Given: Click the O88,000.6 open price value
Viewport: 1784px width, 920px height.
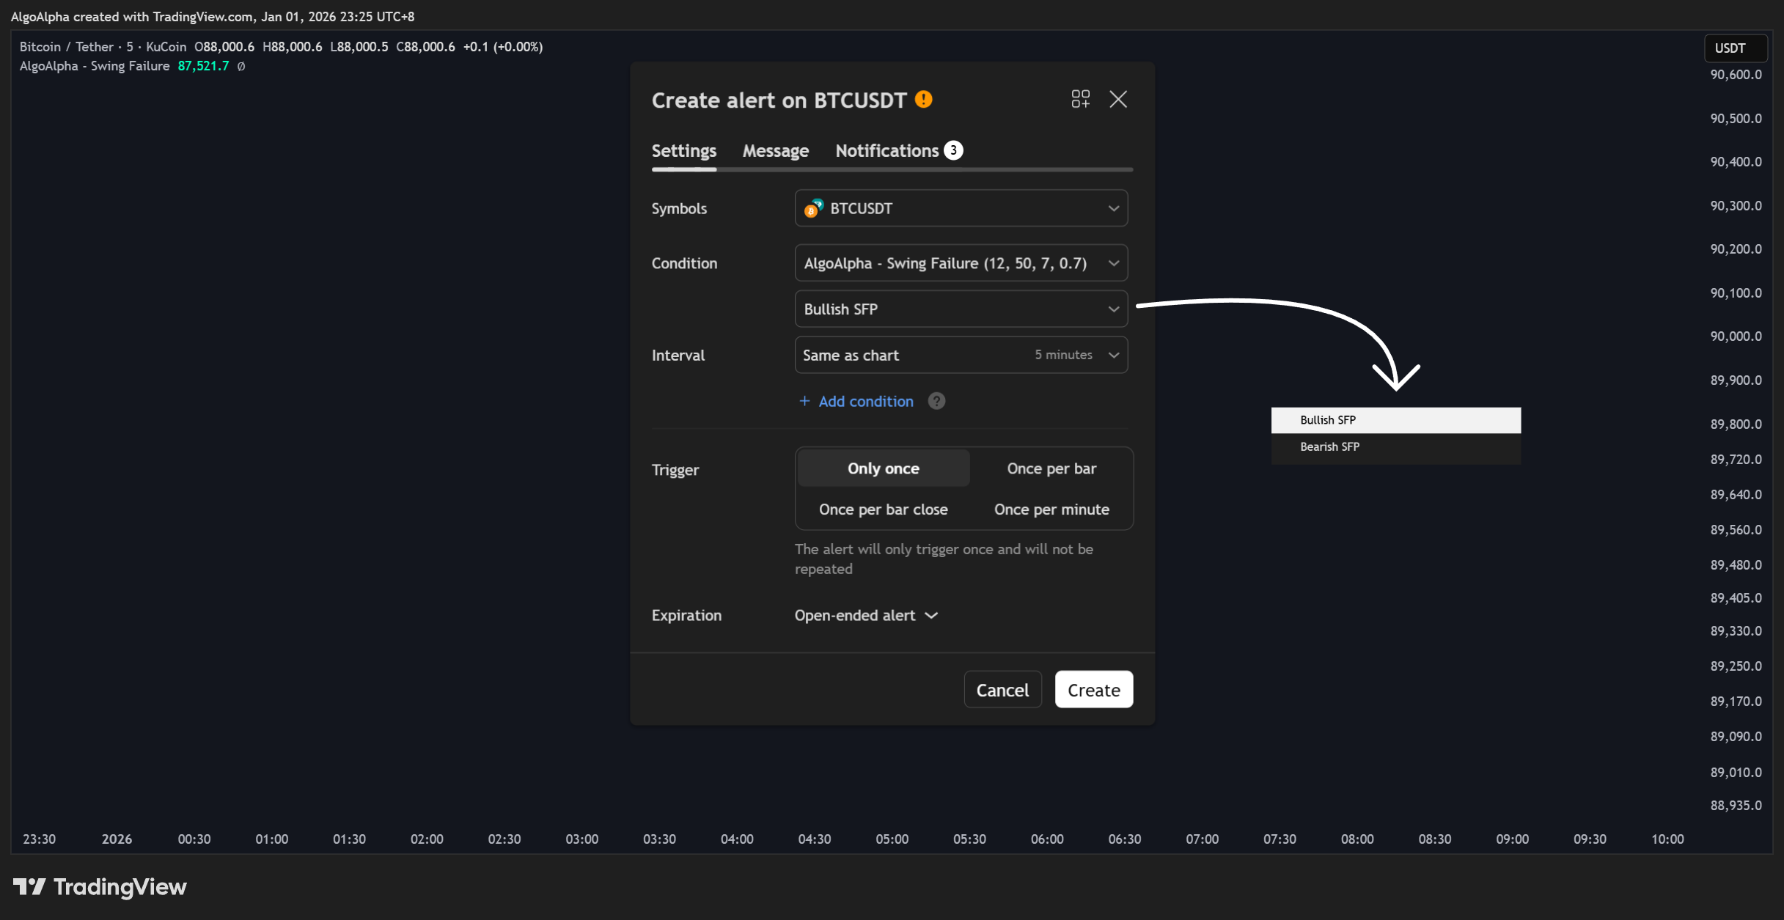Looking at the screenshot, I should click(x=224, y=47).
